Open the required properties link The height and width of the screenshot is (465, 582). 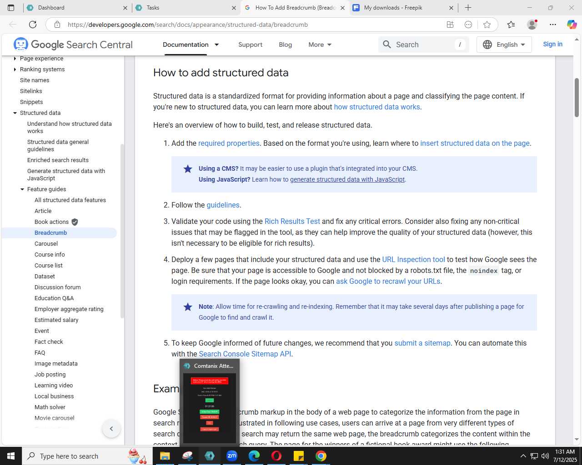pyautogui.click(x=229, y=143)
